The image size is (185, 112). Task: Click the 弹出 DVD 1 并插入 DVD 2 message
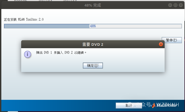point(61,52)
